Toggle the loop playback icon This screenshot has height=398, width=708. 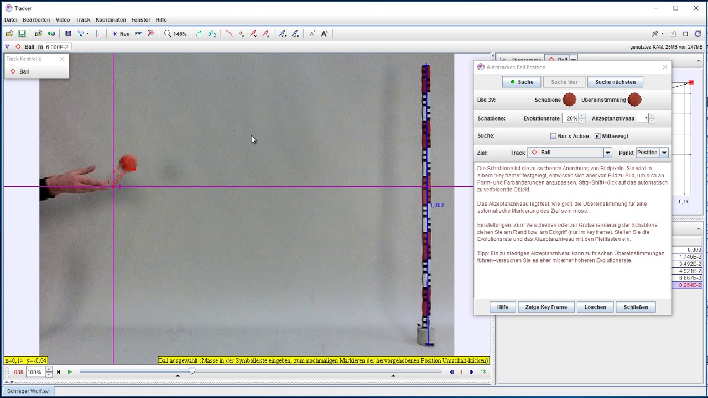point(484,372)
